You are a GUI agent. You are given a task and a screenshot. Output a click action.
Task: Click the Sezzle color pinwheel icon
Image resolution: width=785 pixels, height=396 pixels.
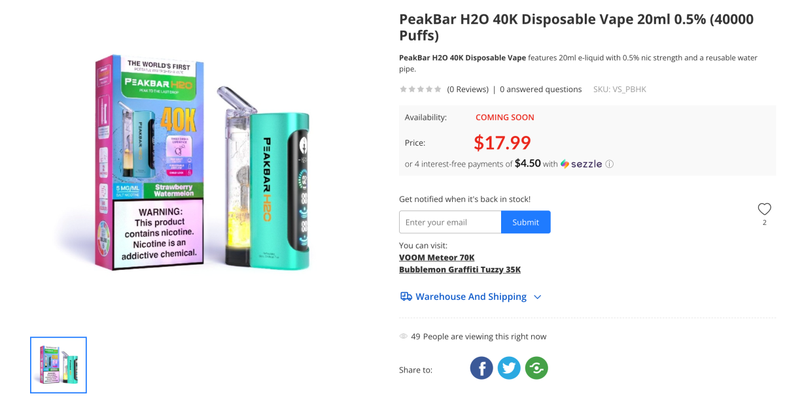(x=563, y=164)
